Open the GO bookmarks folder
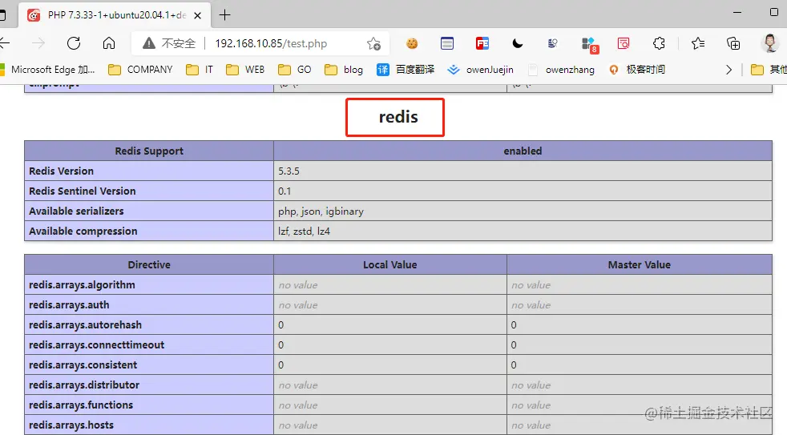787x435 pixels. 295,70
